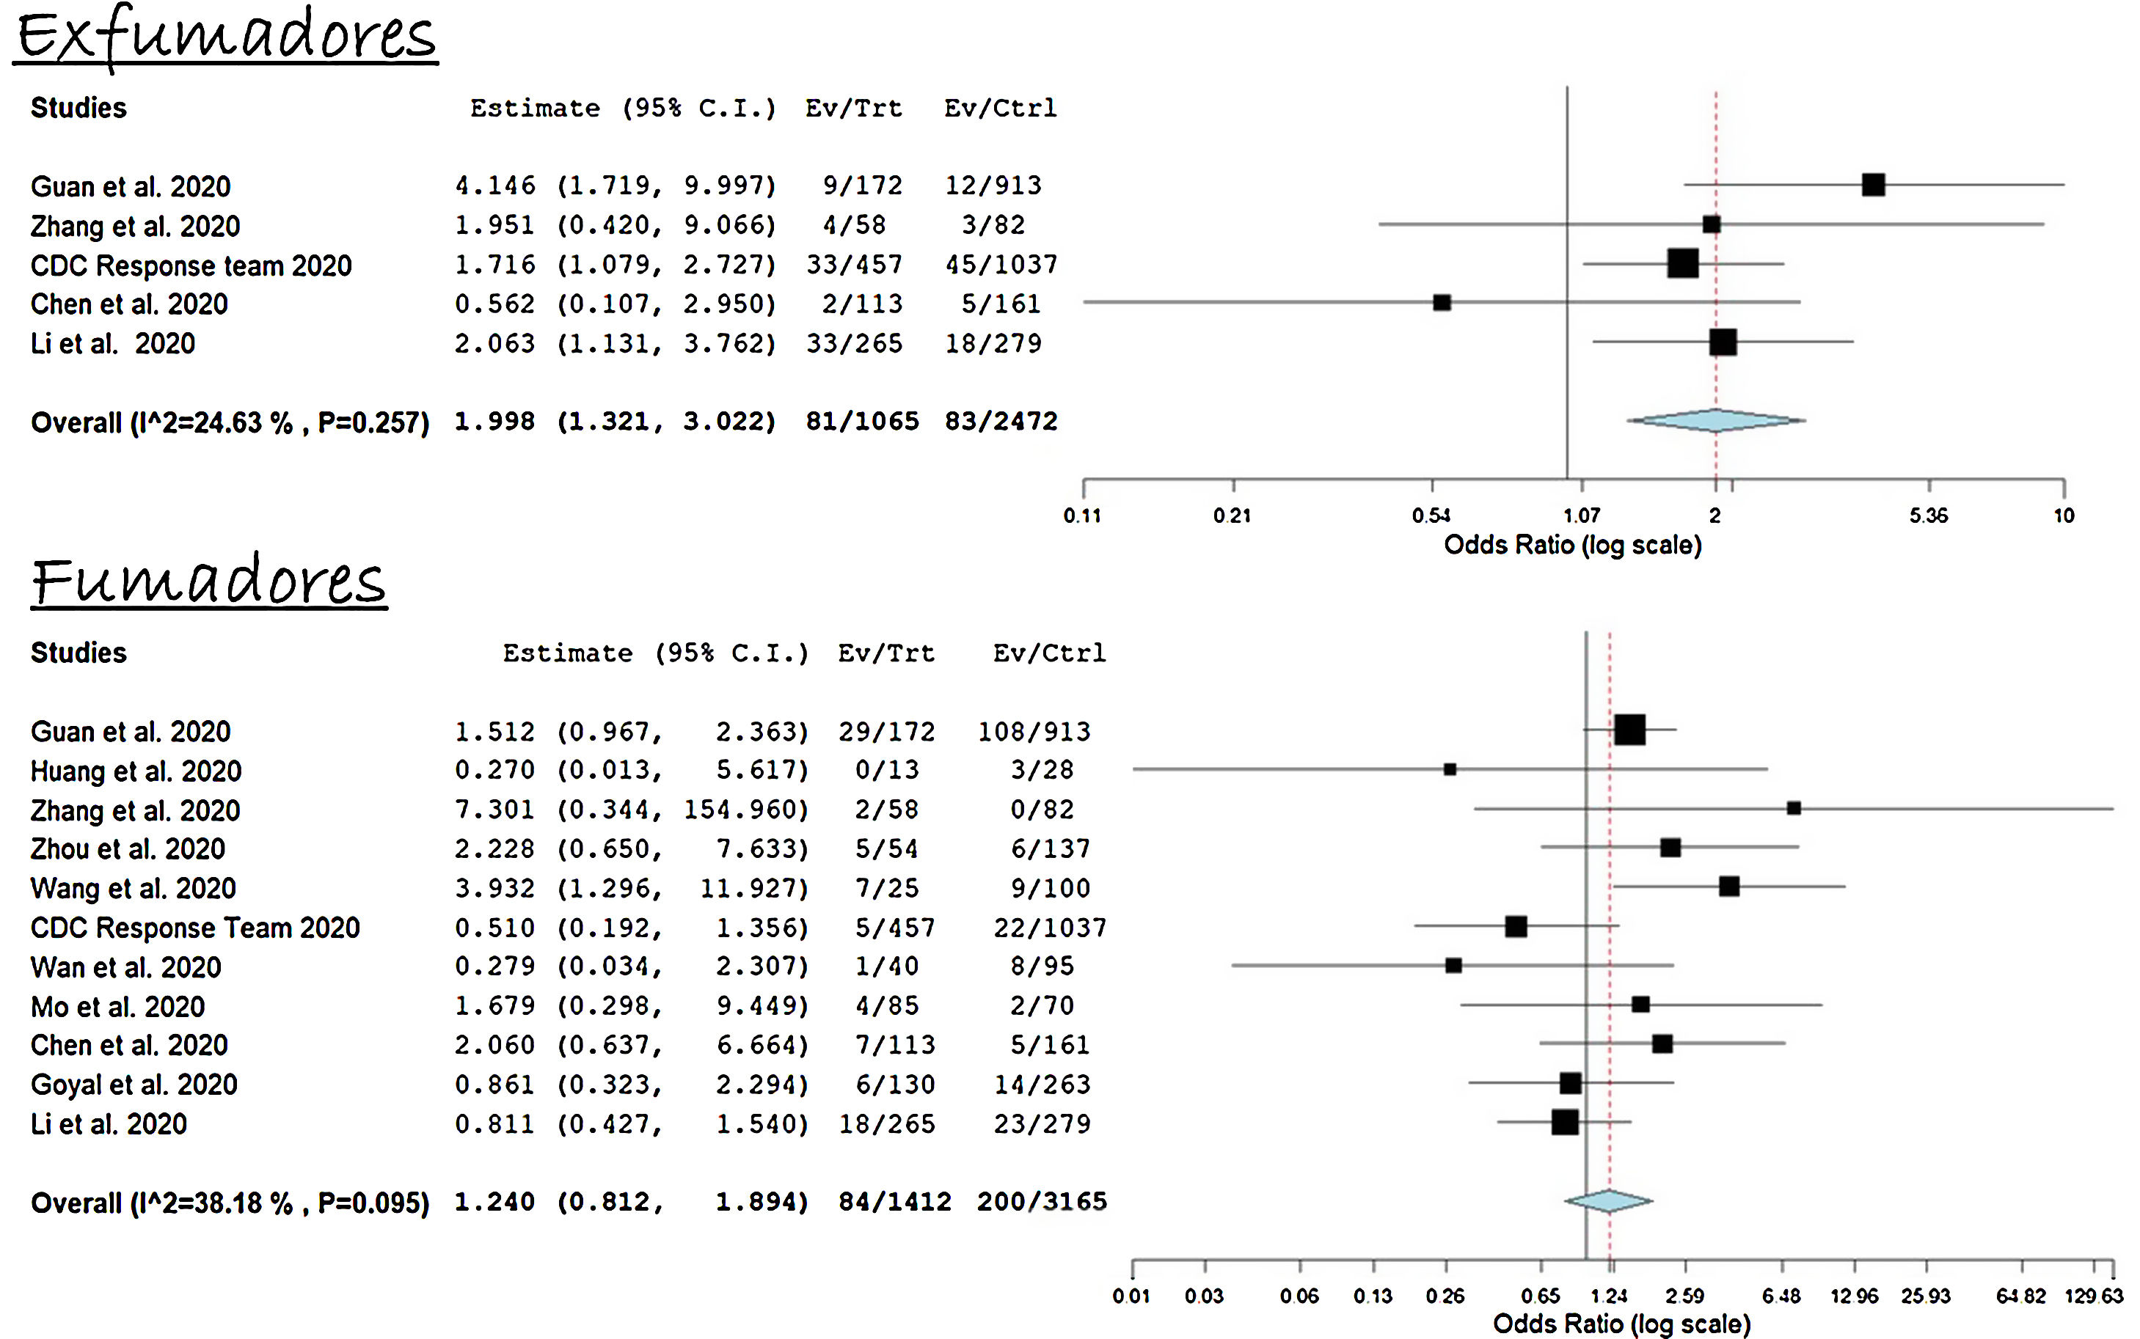Click the blue overall diamond in Exfumadores plot
The image size is (2140, 1339).
1716,421
